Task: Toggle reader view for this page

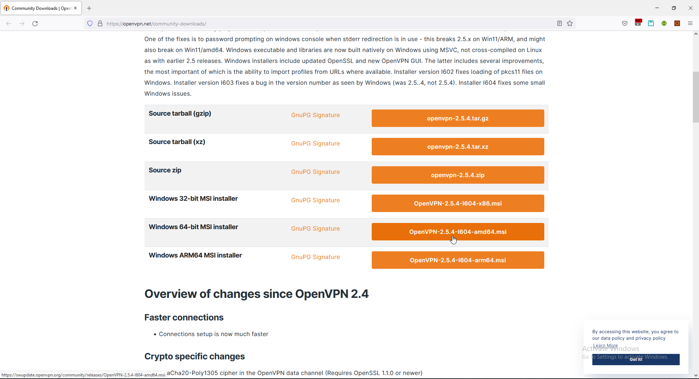Action: pyautogui.click(x=560, y=24)
